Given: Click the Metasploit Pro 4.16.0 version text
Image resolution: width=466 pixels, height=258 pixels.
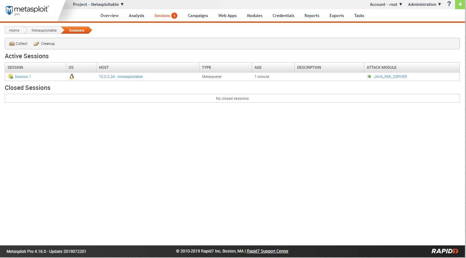Looking at the screenshot, I should coord(46,252).
